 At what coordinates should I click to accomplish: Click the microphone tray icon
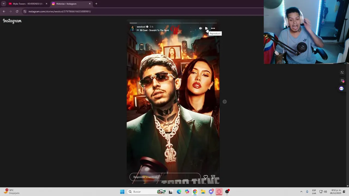tap(307, 192)
